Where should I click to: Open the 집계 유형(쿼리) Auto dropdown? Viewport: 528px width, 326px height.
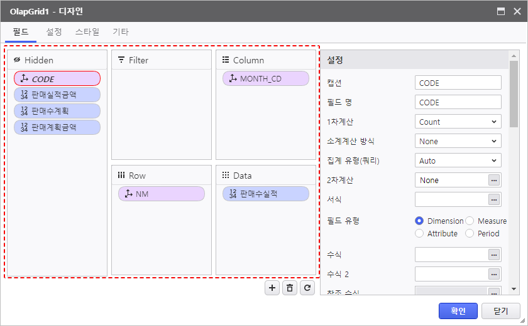458,160
